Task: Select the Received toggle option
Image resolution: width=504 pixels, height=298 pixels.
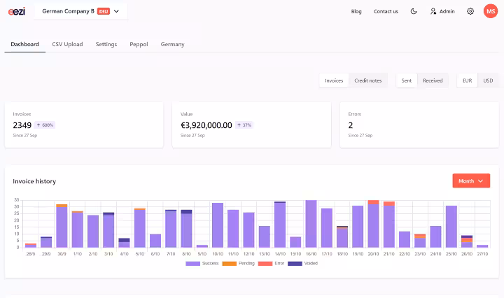Action: click(x=433, y=80)
